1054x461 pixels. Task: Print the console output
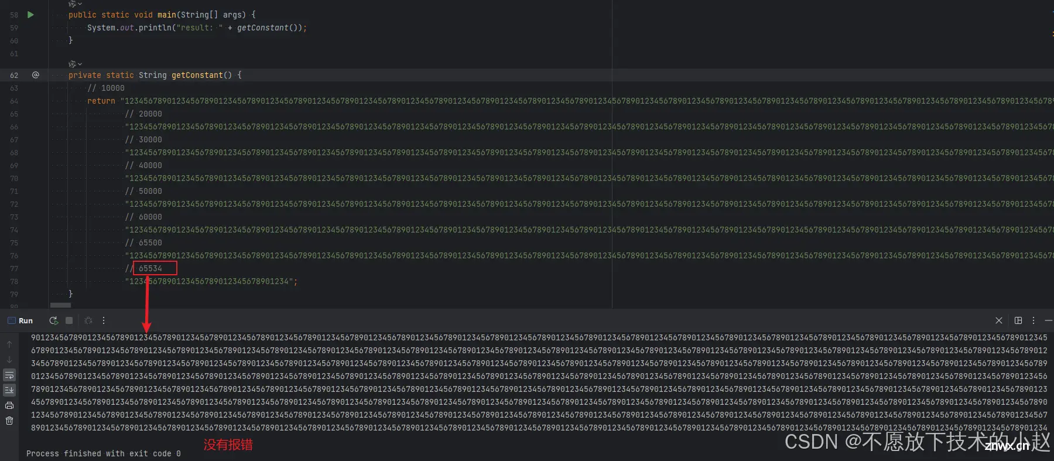(9, 405)
